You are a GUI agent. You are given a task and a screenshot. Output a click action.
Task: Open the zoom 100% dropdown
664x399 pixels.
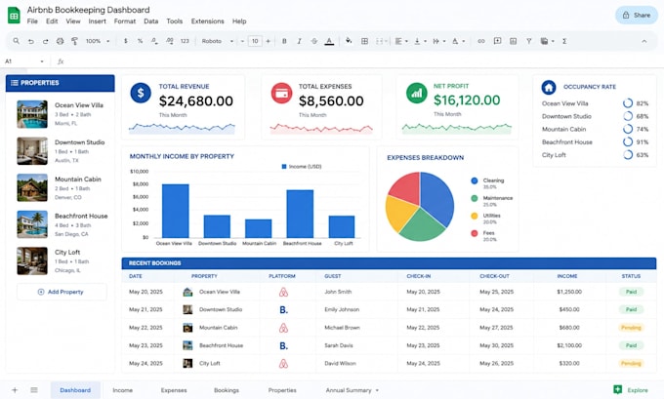(x=98, y=41)
